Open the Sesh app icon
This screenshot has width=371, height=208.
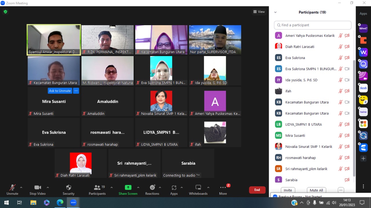pyautogui.click(x=363, y=88)
